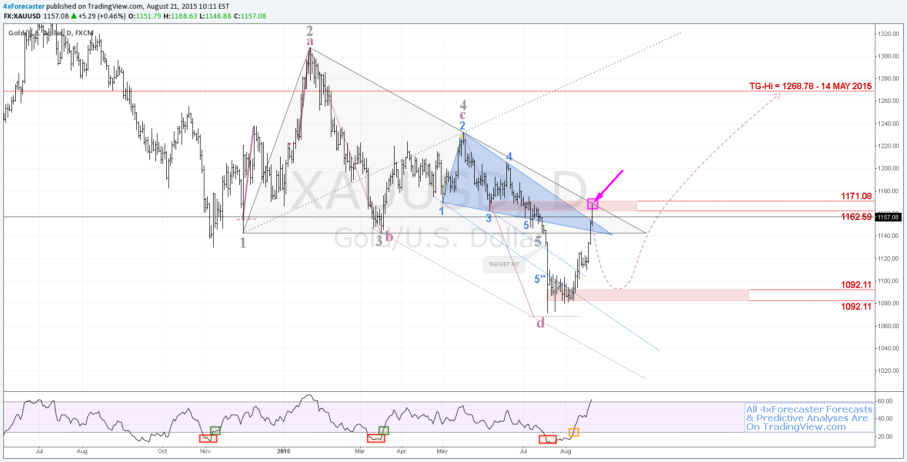The height and width of the screenshot is (462, 907).
Task: Select the blue wave label 1
Action: coord(442,211)
